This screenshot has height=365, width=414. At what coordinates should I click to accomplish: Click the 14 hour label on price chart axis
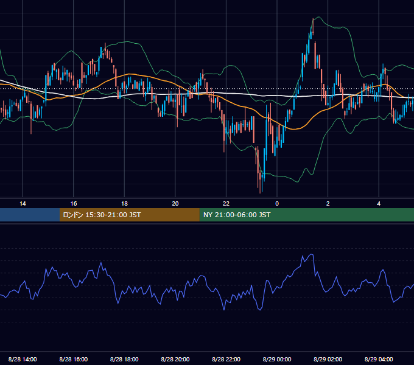click(x=23, y=204)
